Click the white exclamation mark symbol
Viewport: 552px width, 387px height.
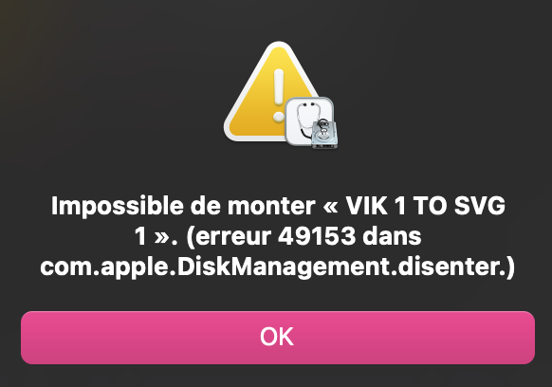tap(279, 95)
